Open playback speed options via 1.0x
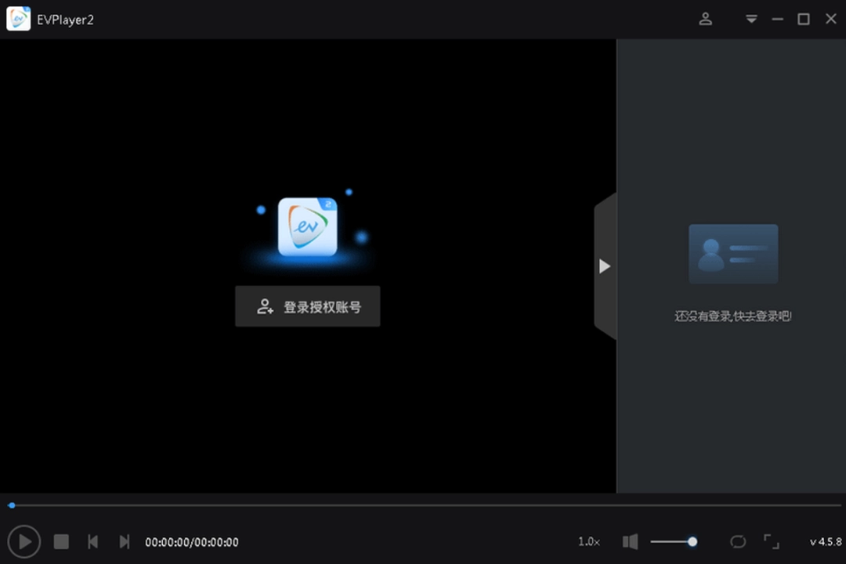The width and height of the screenshot is (846, 564). click(588, 541)
